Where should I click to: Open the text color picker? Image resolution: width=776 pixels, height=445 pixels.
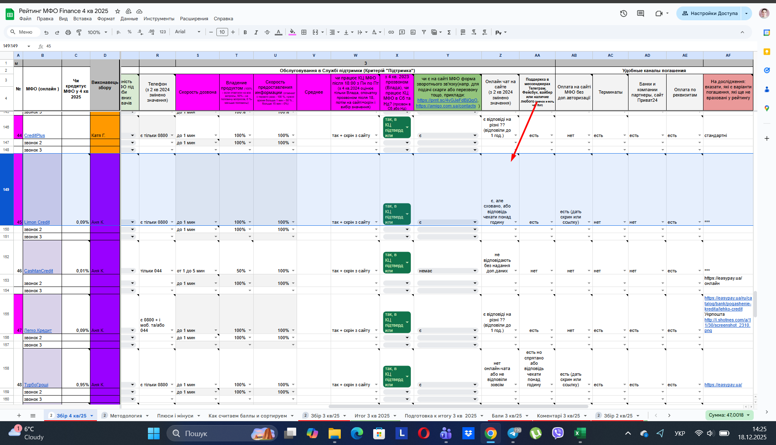click(x=278, y=32)
